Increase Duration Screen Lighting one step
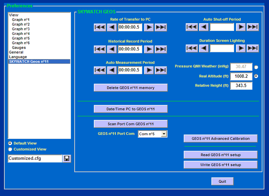 point(241,48)
